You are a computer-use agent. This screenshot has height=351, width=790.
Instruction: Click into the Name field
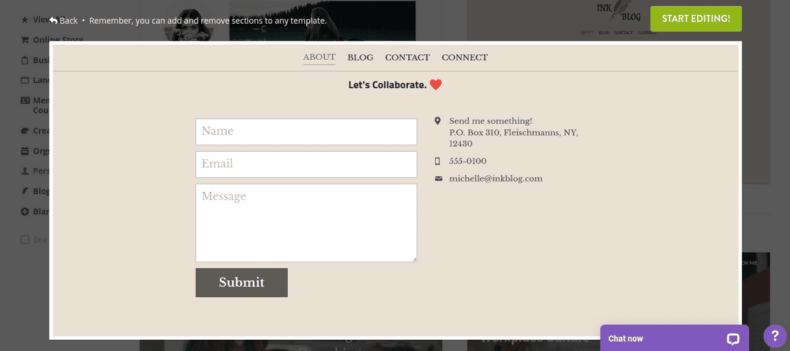pyautogui.click(x=306, y=131)
